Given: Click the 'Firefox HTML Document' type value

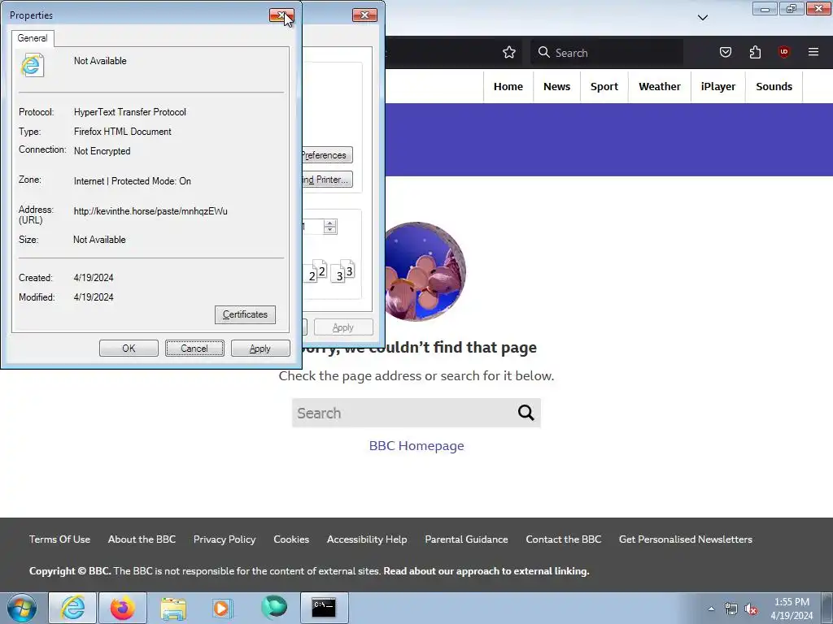Looking at the screenshot, I should tap(122, 132).
